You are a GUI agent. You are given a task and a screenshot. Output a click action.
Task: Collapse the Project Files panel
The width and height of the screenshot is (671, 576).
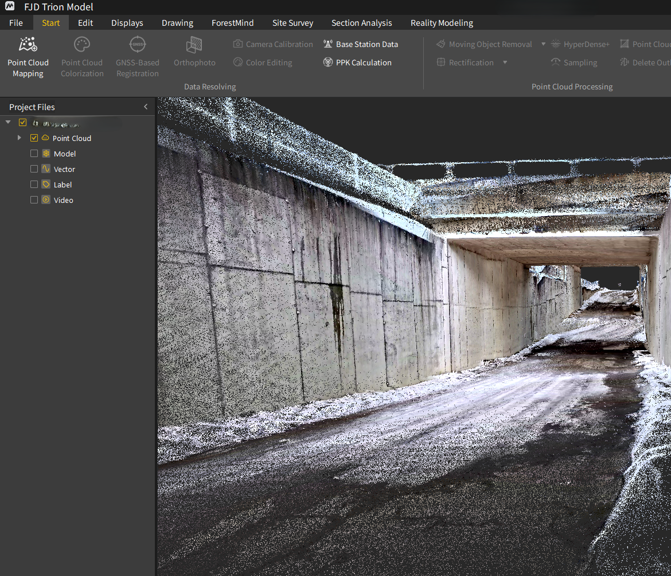146,107
